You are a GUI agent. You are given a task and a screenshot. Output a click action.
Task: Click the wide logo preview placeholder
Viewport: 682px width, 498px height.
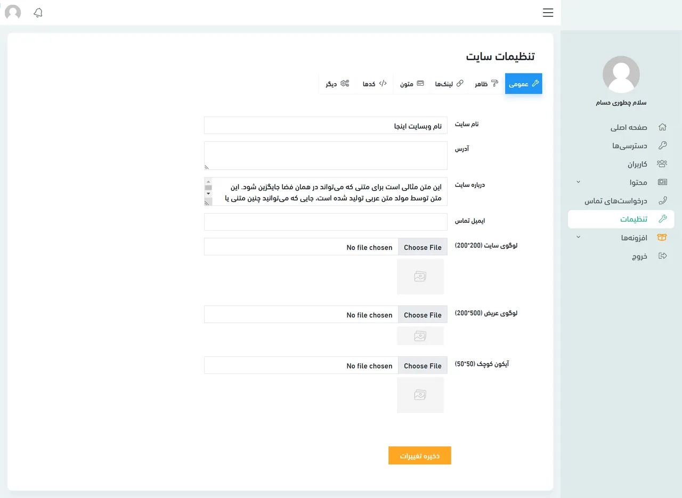[x=420, y=336]
